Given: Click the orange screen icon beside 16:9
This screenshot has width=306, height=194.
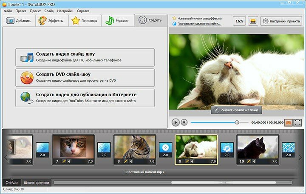Looking at the screenshot, I should tap(253, 21).
